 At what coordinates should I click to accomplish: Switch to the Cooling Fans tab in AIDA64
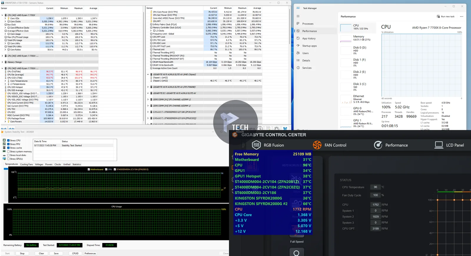(x=26, y=164)
